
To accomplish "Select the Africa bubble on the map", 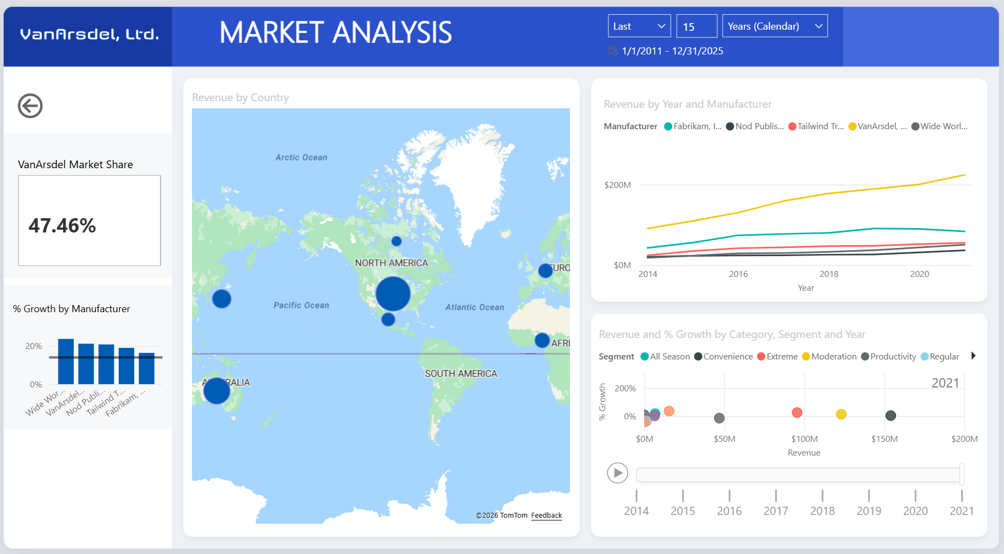I will [542, 340].
